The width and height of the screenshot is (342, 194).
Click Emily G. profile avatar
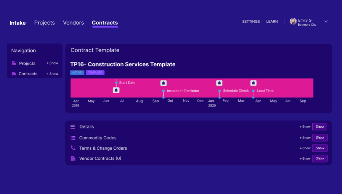pos(293,22)
